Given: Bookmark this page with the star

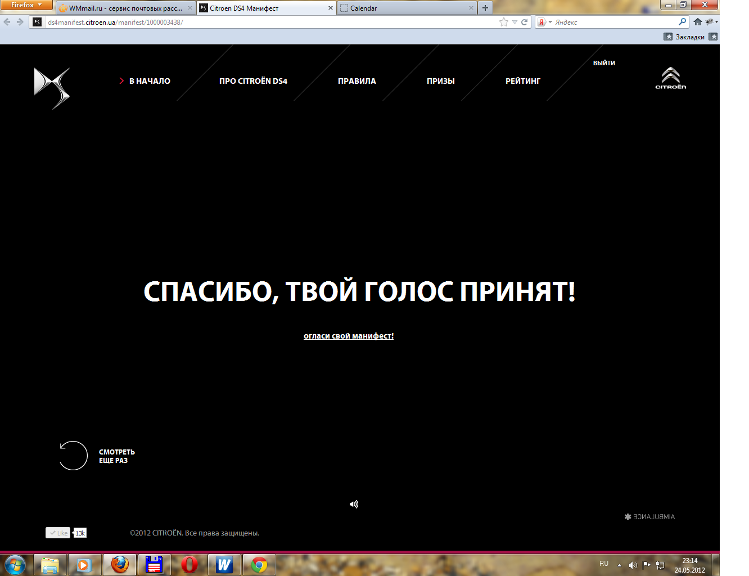Looking at the screenshot, I should pyautogui.click(x=504, y=22).
